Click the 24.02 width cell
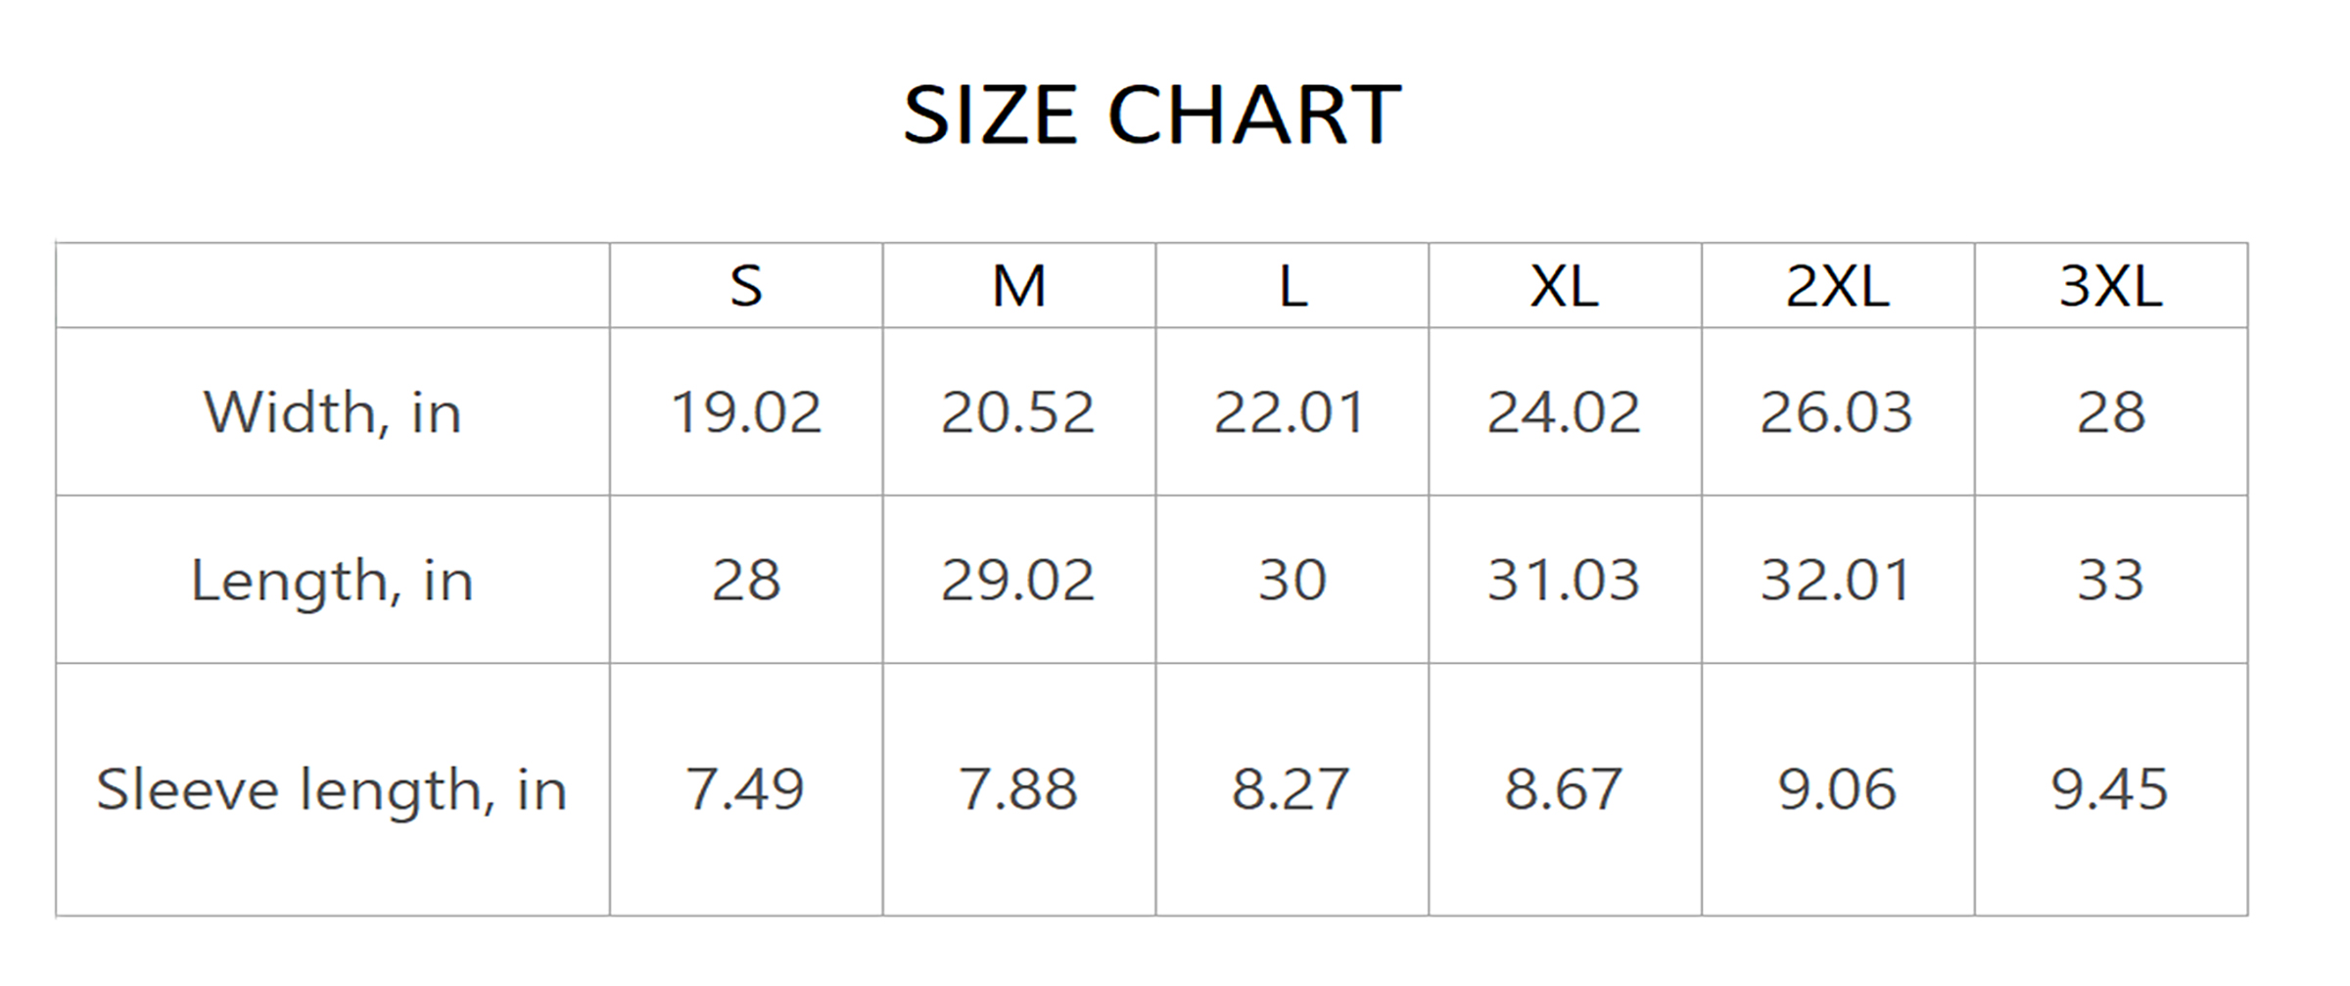Viewport: 2350px width, 986px height. [x=1564, y=412]
